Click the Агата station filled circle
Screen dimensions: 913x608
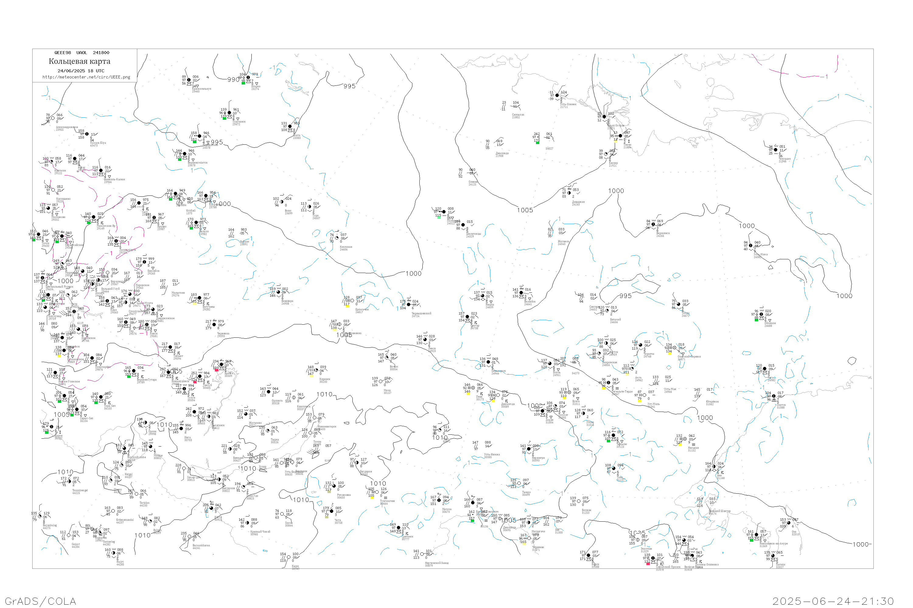[290, 126]
